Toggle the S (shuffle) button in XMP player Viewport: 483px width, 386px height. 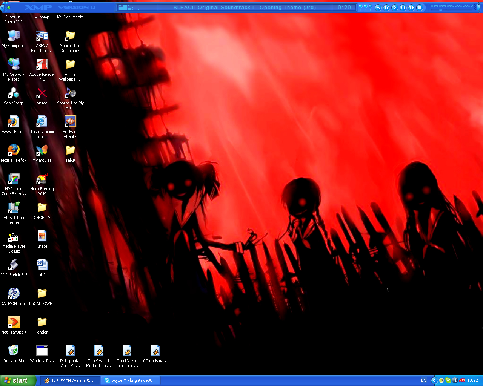pos(366,6)
